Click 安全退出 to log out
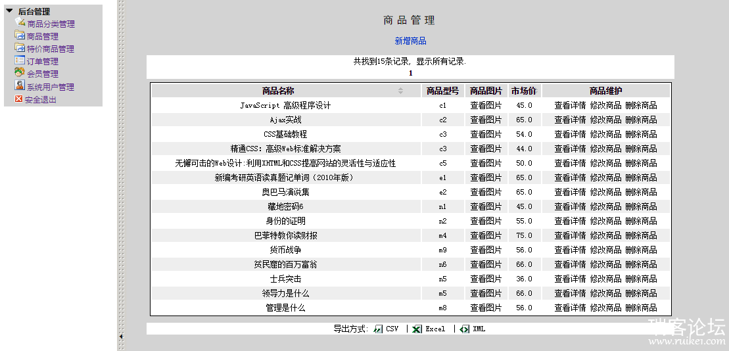Screen dimensions: 729x351 point(41,99)
